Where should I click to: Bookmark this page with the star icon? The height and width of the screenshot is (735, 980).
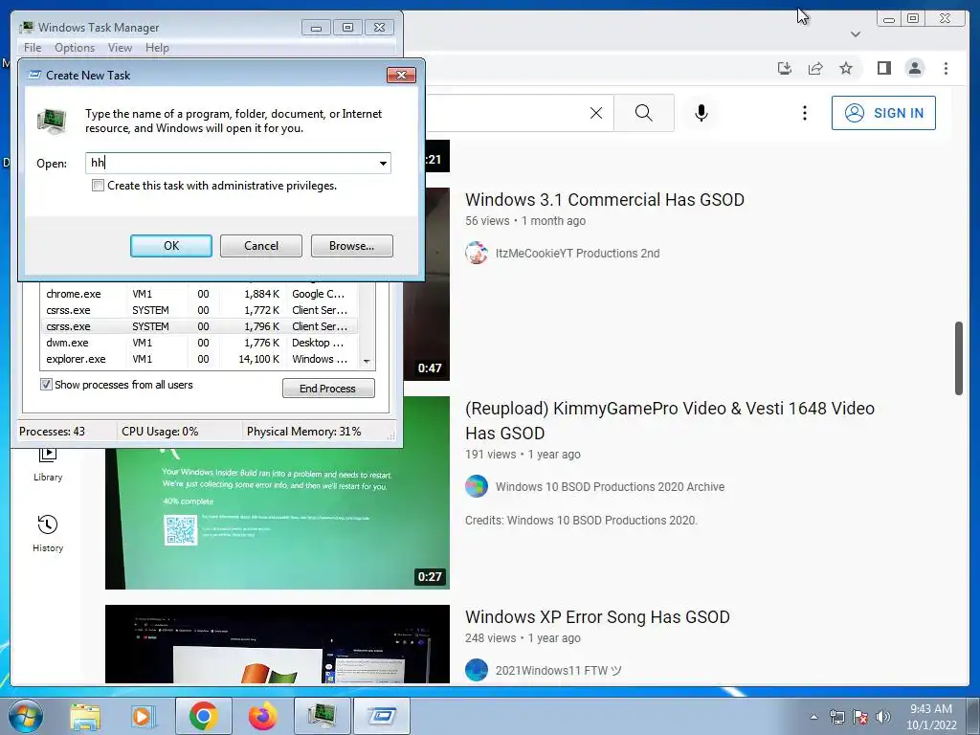(x=846, y=68)
